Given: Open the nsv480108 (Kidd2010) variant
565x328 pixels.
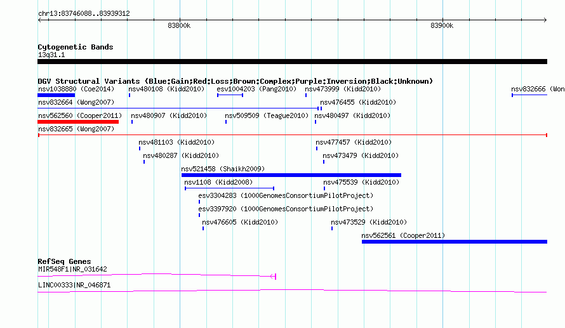Looking at the screenshot, I should coord(166,89).
